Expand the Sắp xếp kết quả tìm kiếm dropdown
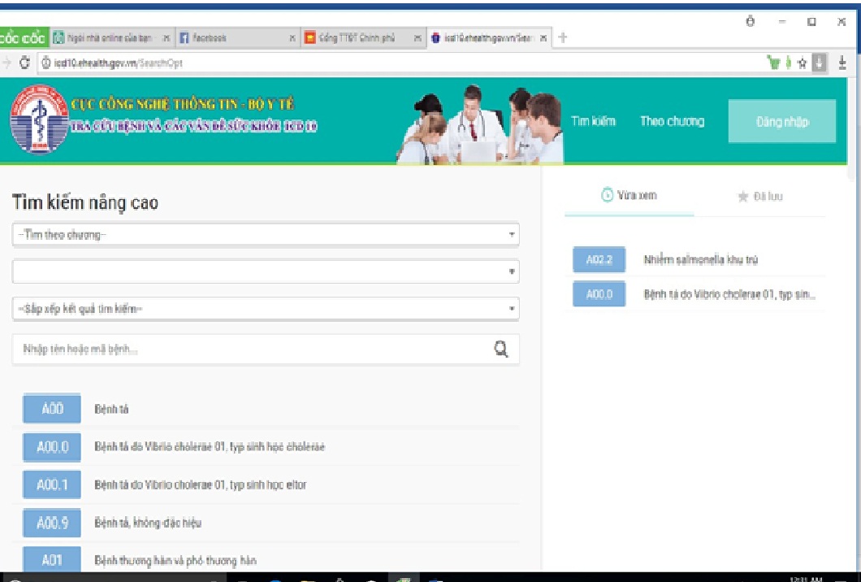 (x=266, y=309)
